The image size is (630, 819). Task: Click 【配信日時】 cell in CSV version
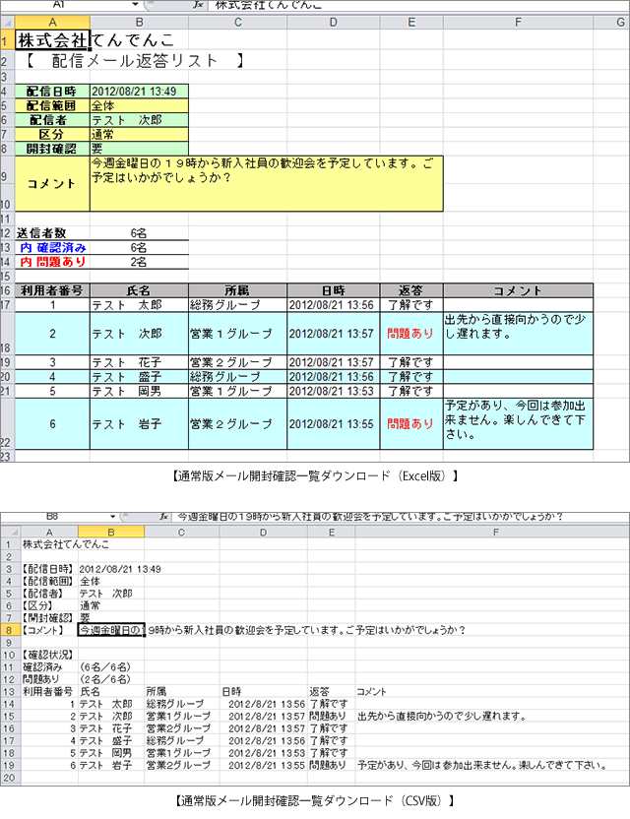[x=49, y=569]
